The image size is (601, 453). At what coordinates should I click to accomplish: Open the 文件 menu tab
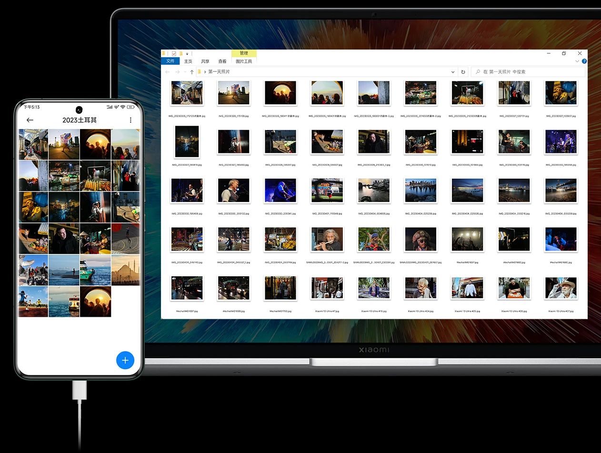tap(170, 61)
